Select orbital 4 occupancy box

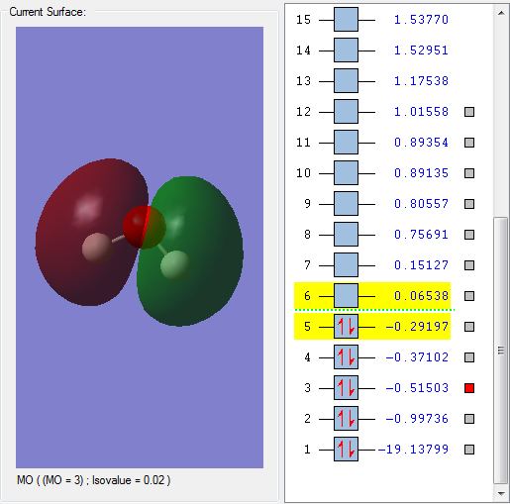click(346, 357)
